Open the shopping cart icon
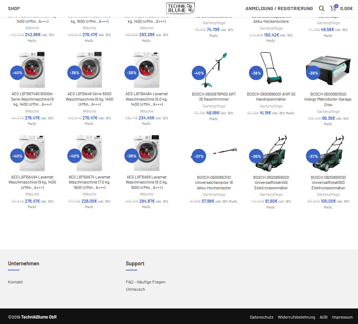358x324 pixels. 333,8
